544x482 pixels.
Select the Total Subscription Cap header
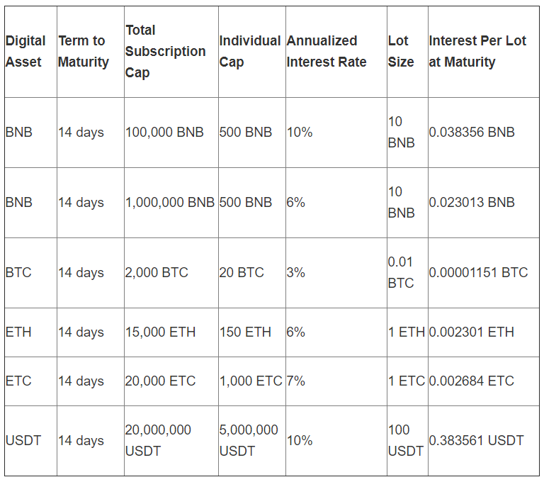tap(165, 52)
